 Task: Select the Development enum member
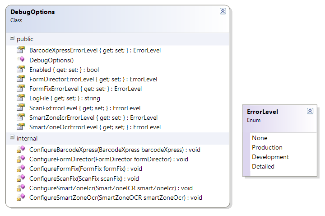click(270, 157)
